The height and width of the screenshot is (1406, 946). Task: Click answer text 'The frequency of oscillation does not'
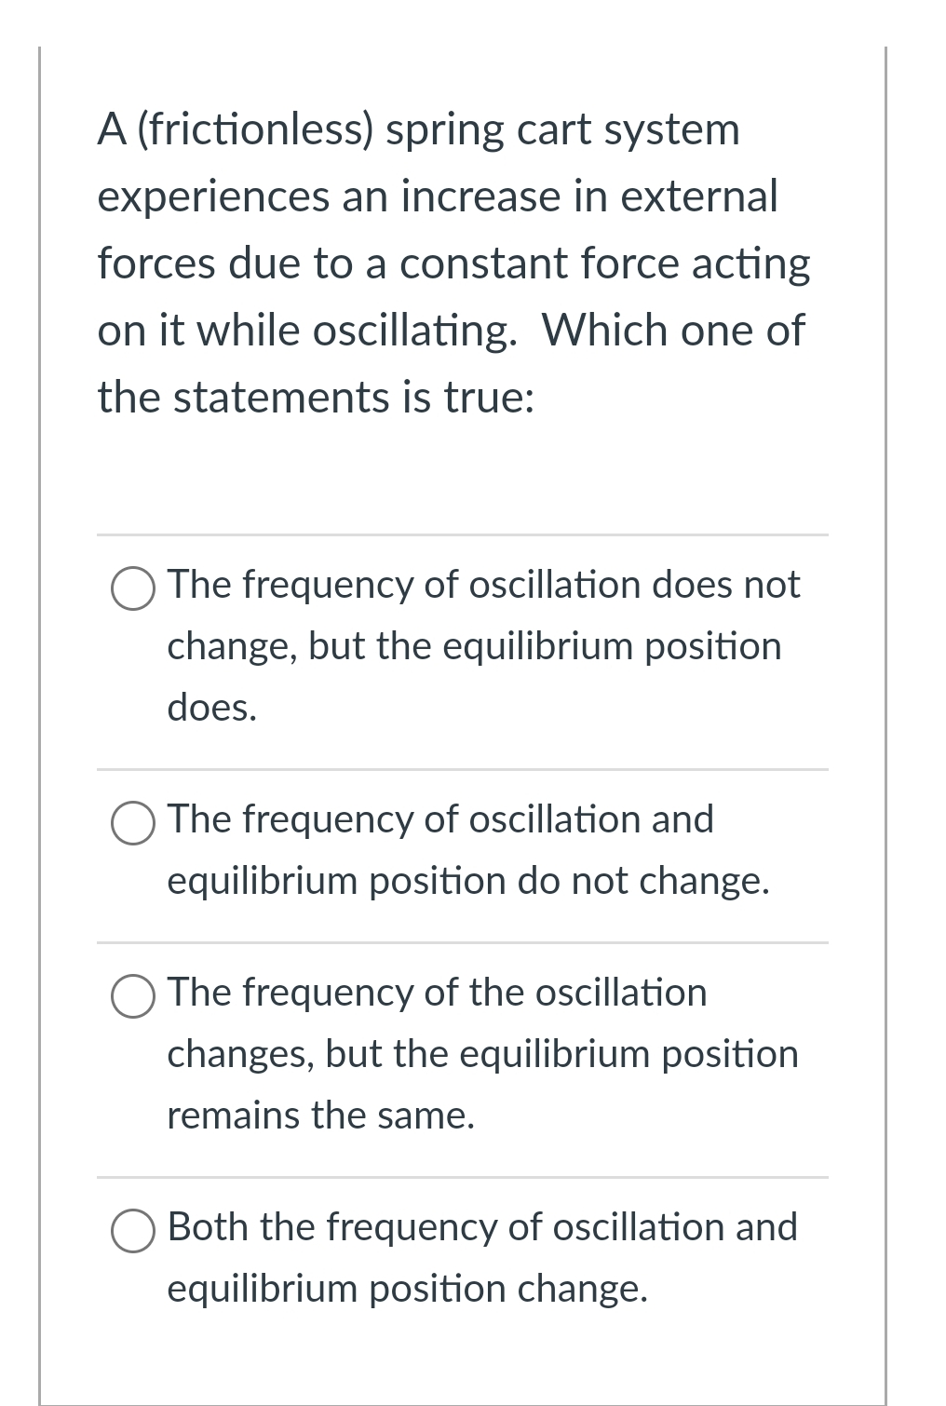[483, 585]
